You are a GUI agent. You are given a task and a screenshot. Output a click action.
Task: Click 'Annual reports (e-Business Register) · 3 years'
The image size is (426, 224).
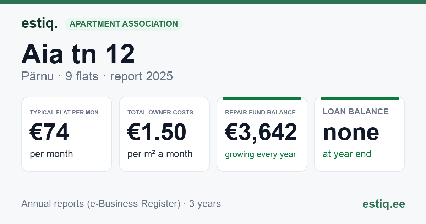click(121, 204)
